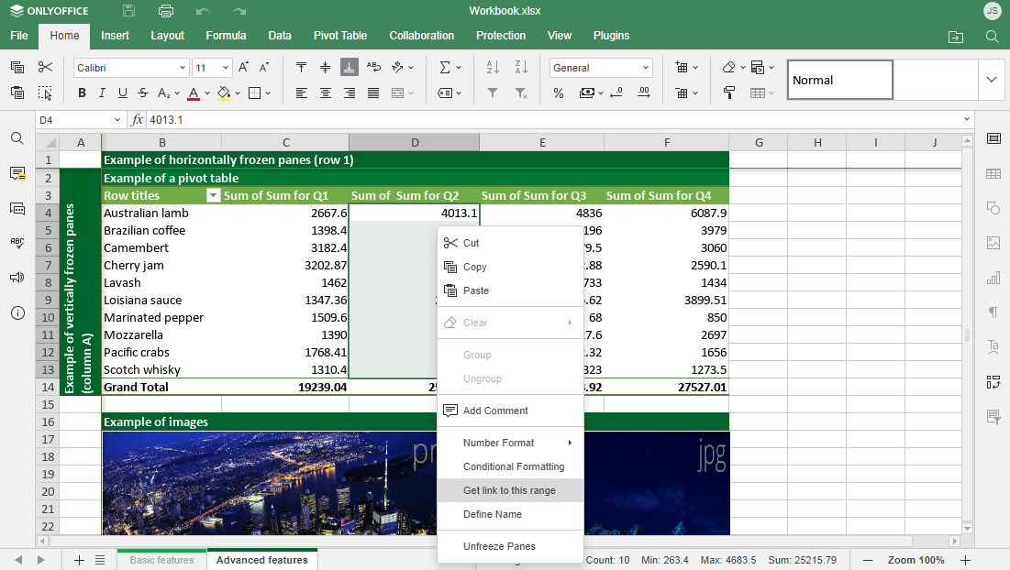Open the font size dropdown

tap(226, 67)
